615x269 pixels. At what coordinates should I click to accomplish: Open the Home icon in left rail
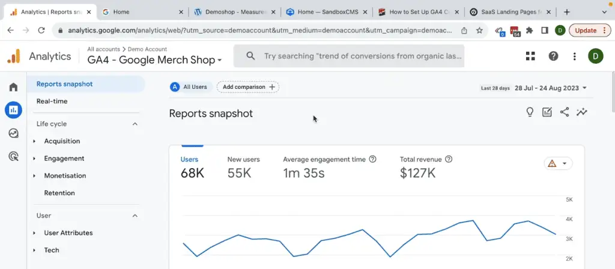(13, 87)
